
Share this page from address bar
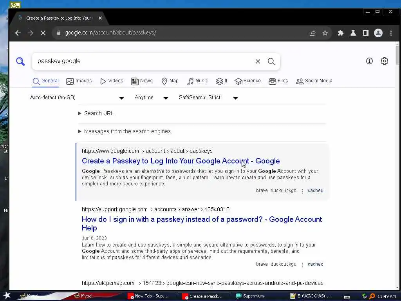click(x=312, y=33)
